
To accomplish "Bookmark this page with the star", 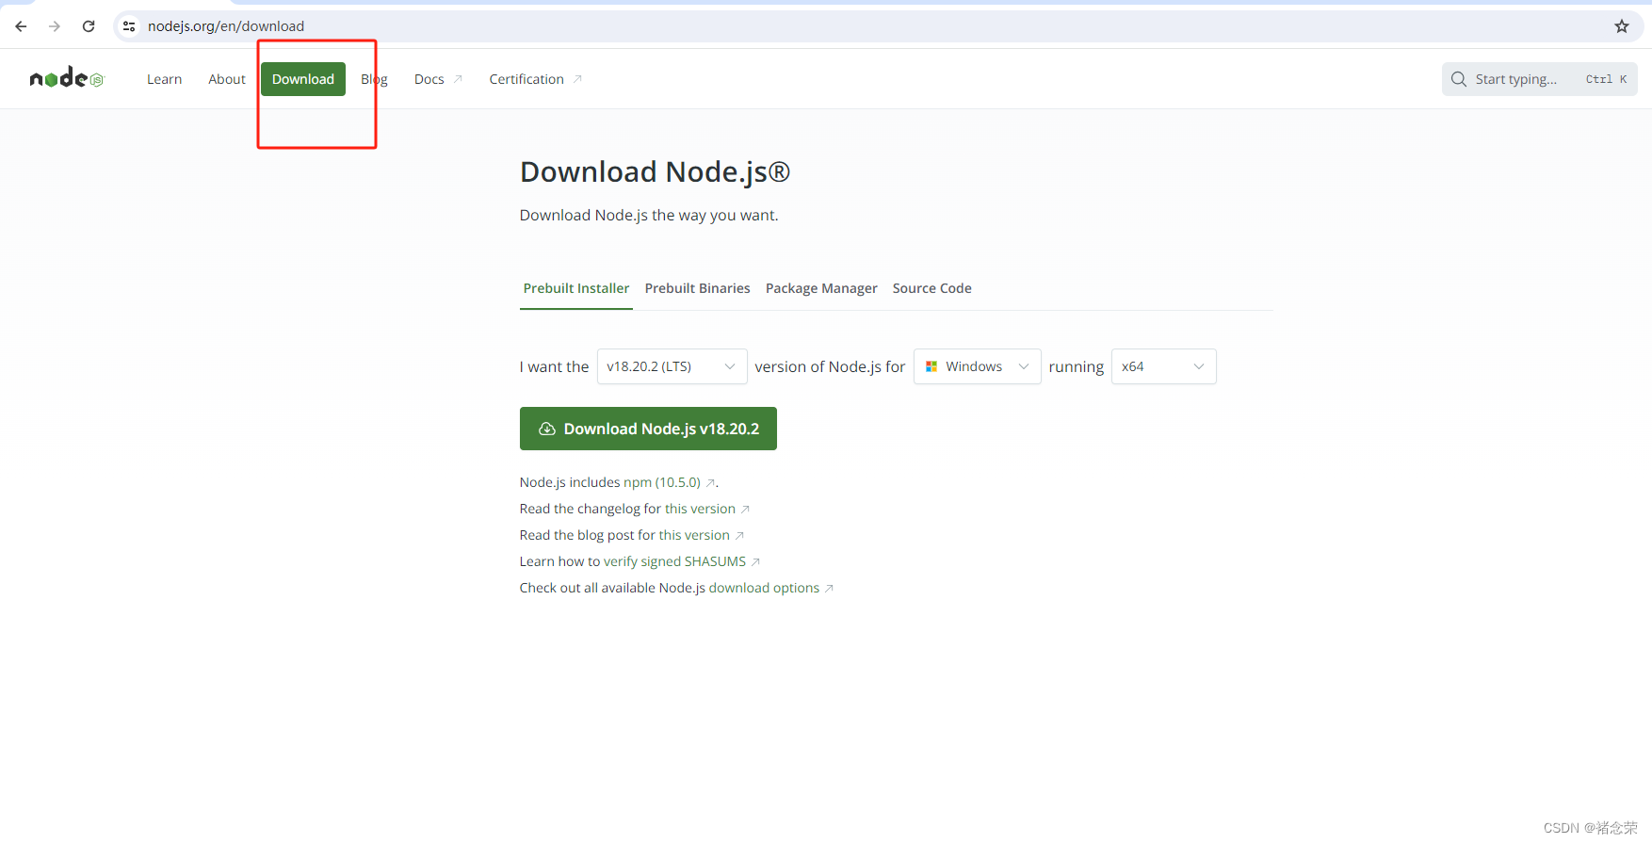I will tap(1622, 26).
